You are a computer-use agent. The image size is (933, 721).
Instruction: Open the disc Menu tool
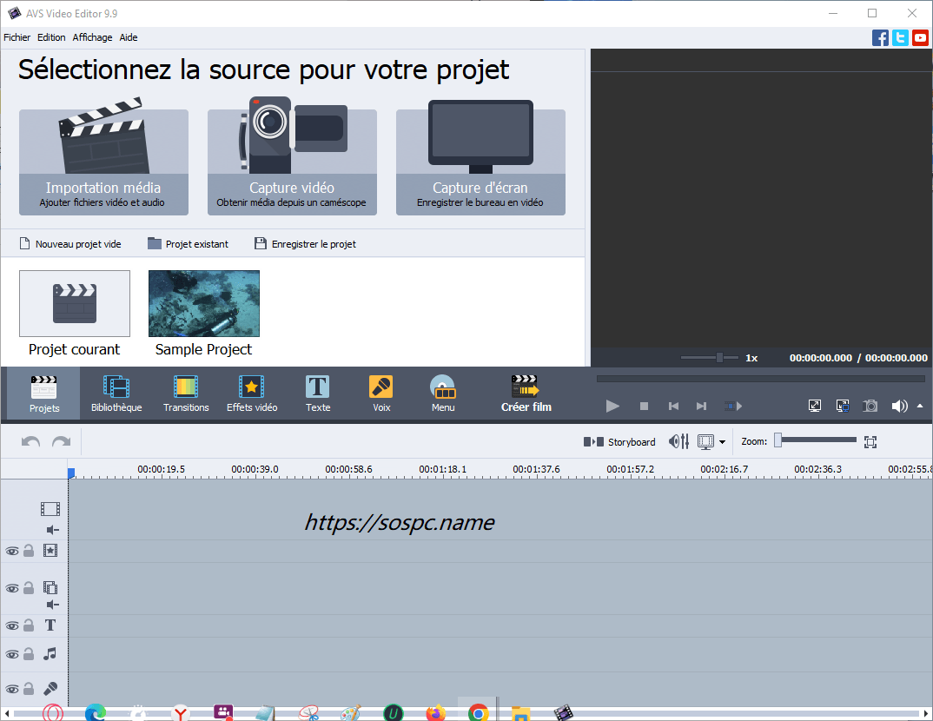pos(443,394)
